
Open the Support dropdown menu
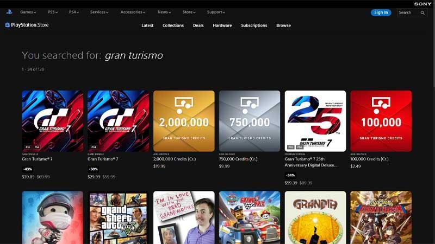216,12
